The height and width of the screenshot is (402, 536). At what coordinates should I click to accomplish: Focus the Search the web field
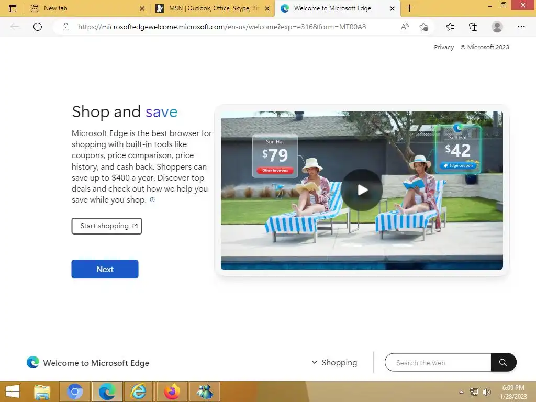click(x=438, y=362)
